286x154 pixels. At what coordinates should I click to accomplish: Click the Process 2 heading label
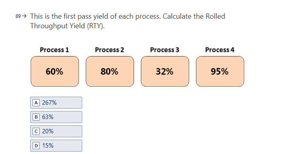(110, 50)
